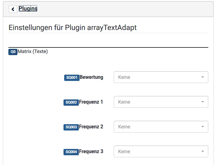The width and height of the screenshot is (224, 165).
Task: Click the SQ004 subquestion badge
Action: pos(71,152)
